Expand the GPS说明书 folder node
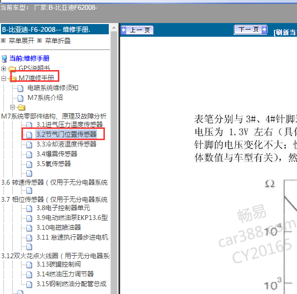The width and height of the screenshot is (297, 294). 3,69
